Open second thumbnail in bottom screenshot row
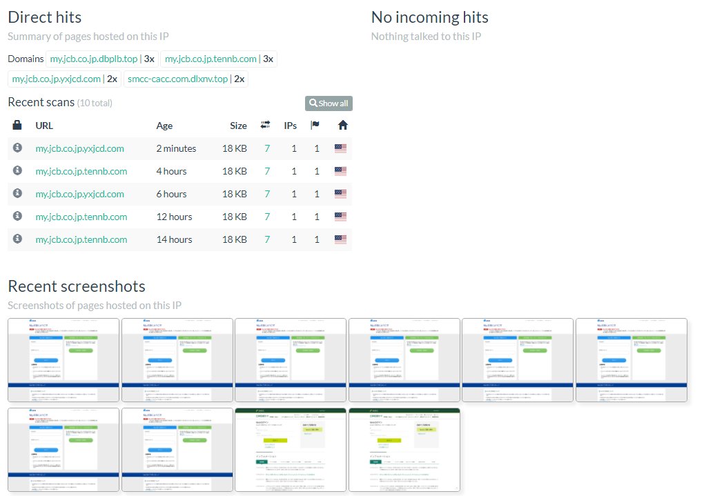This screenshot has width=704, height=496. (177, 450)
